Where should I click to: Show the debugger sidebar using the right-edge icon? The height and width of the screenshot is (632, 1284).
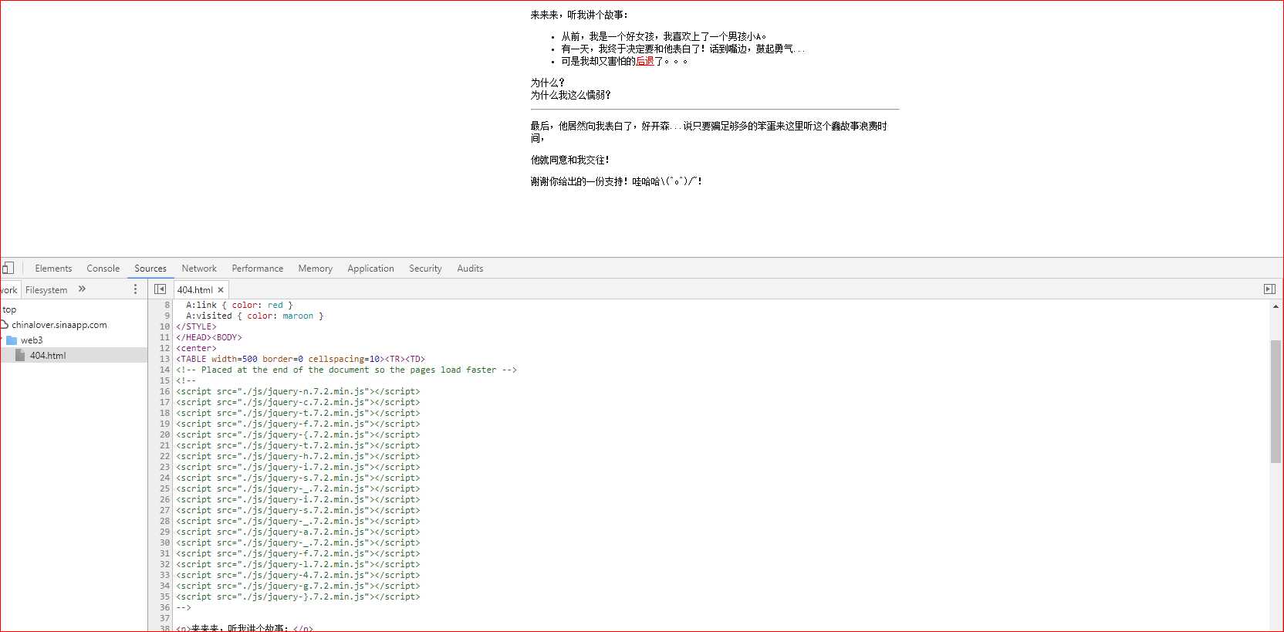pyautogui.click(x=1269, y=289)
